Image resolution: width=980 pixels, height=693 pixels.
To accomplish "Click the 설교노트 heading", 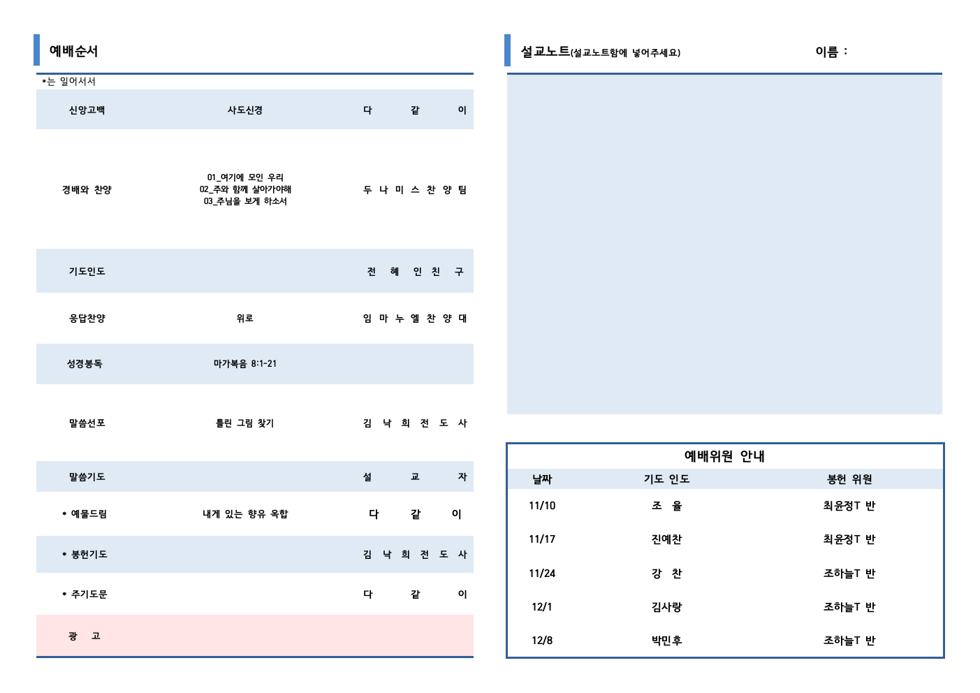I will [546, 51].
